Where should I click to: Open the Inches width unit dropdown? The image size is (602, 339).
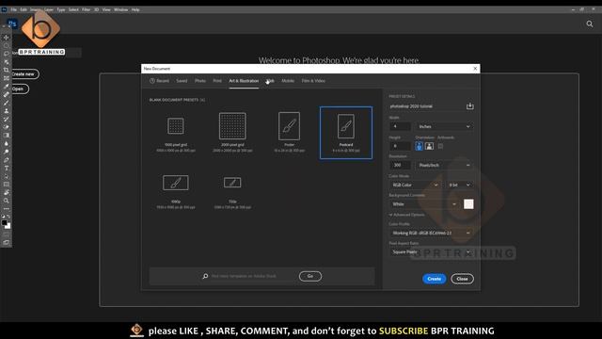(x=444, y=126)
